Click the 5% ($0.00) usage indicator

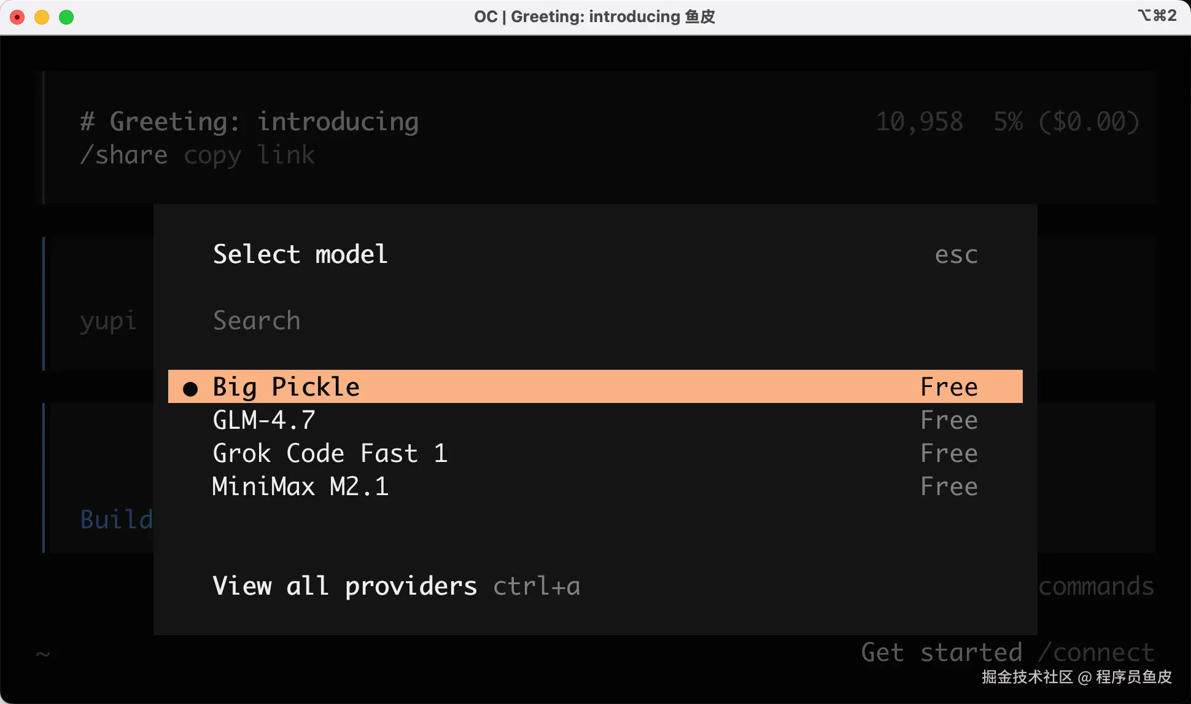(1066, 122)
